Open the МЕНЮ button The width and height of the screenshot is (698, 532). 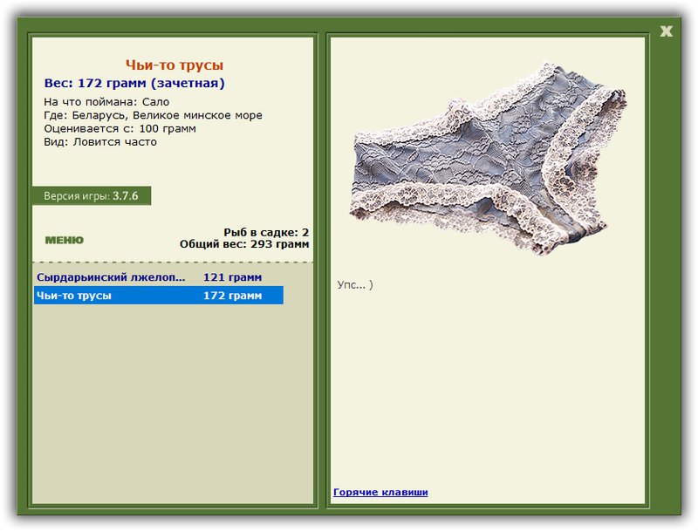click(64, 240)
